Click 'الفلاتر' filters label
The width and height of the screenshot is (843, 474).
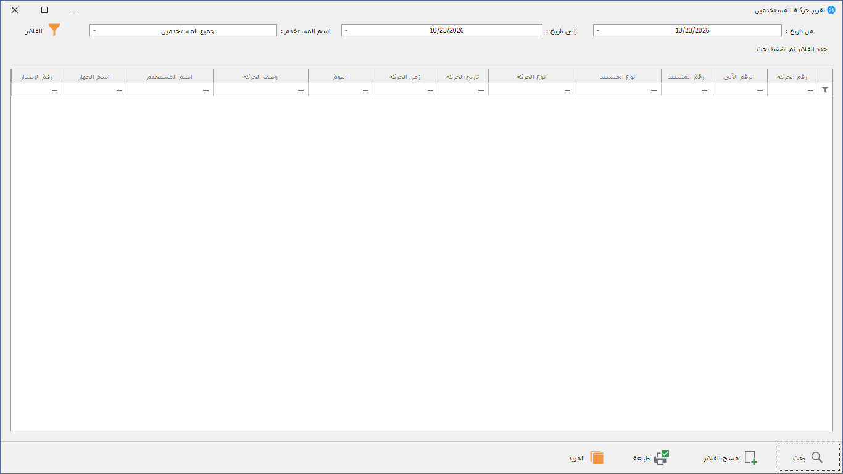pyautogui.click(x=34, y=30)
